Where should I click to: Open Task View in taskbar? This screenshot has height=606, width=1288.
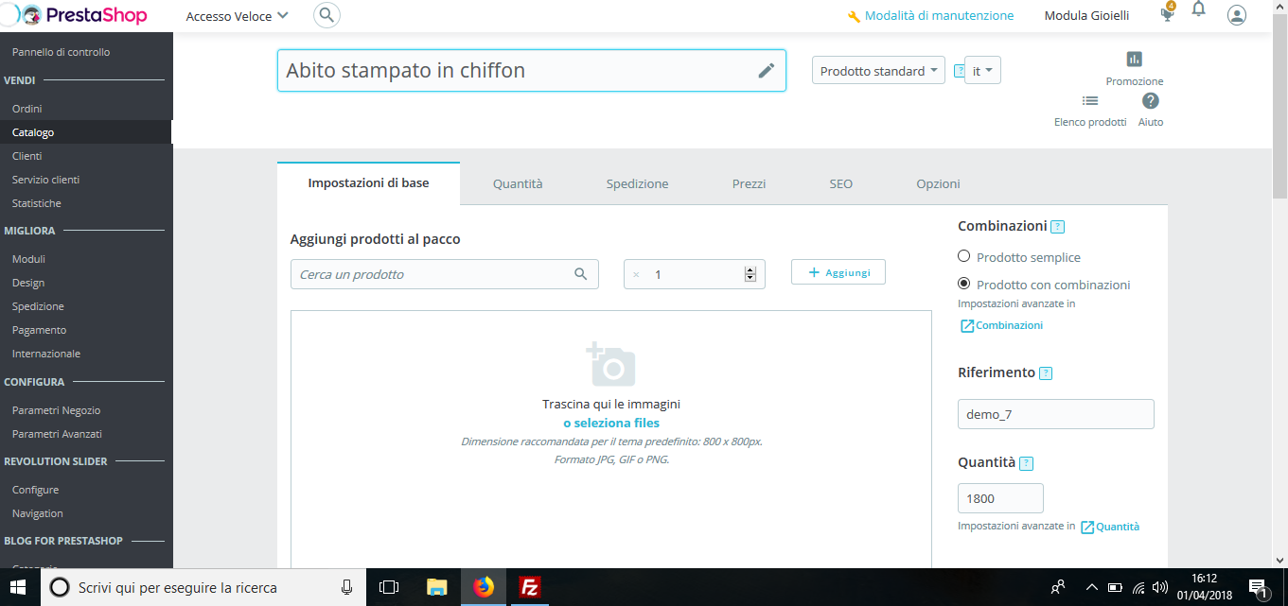tap(389, 587)
